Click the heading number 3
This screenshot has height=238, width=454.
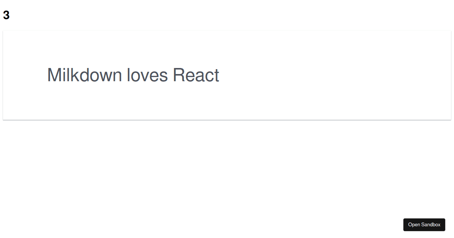6,15
